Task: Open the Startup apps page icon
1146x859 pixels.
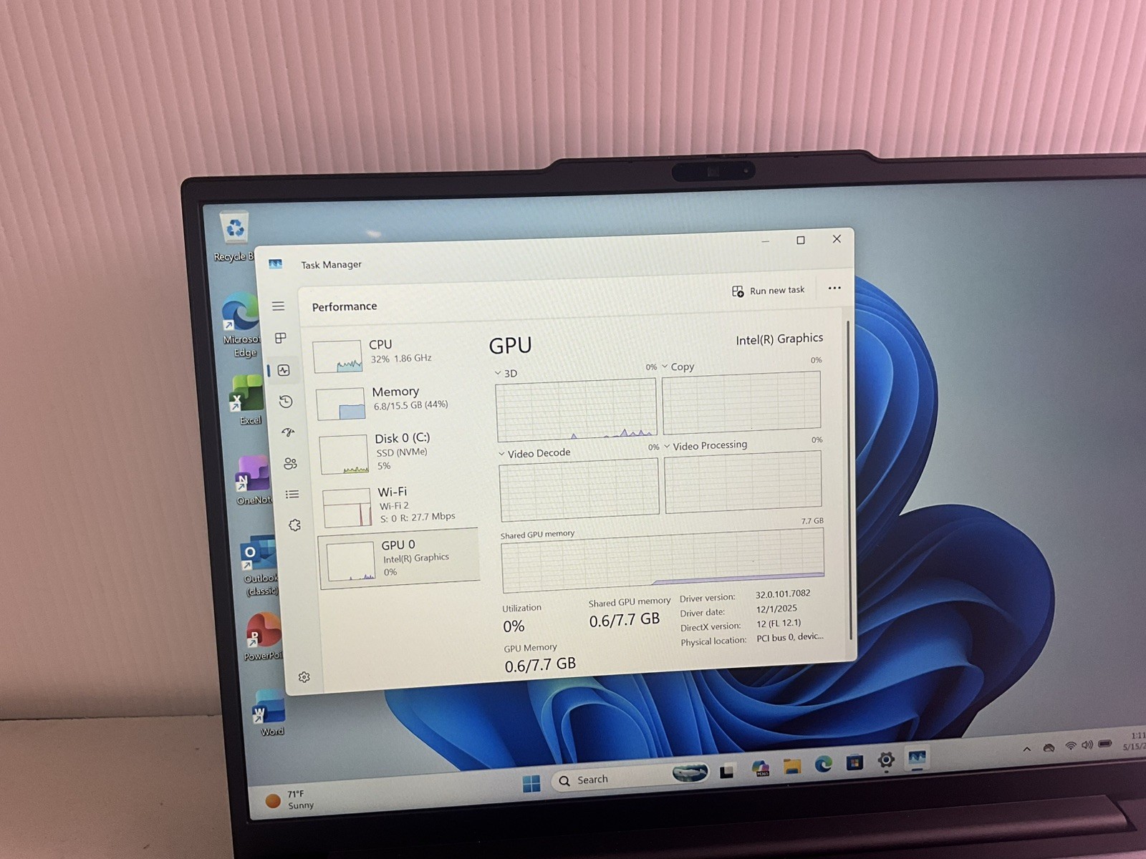Action: (x=288, y=432)
